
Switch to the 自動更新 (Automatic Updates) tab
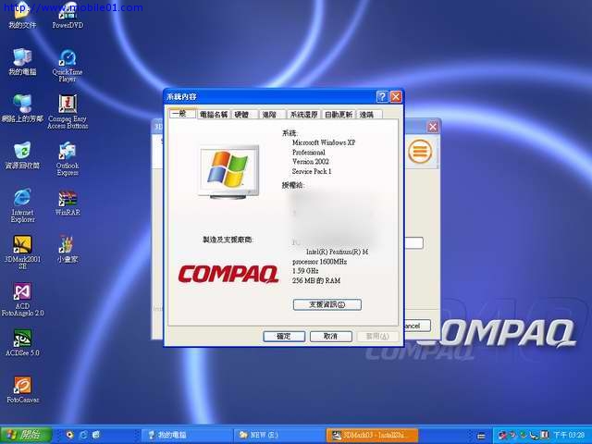[x=339, y=115]
